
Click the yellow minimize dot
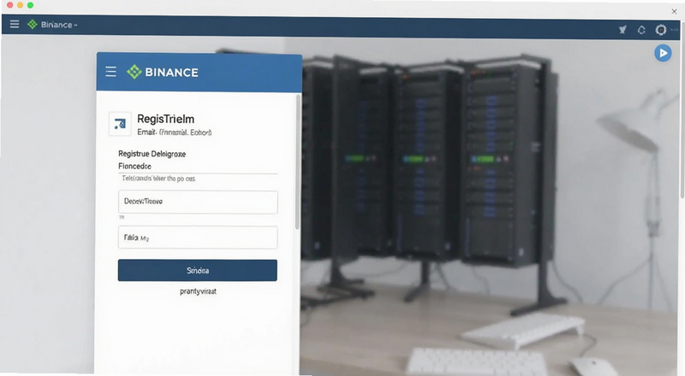20,5
